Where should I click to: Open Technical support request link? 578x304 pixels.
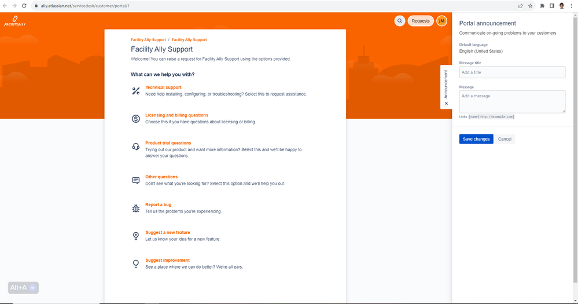pos(163,87)
